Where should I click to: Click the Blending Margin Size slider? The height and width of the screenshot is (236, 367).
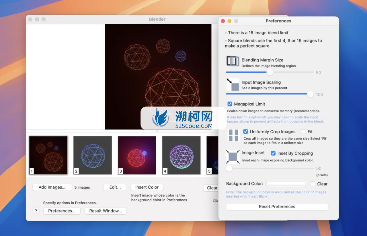tap(270, 72)
